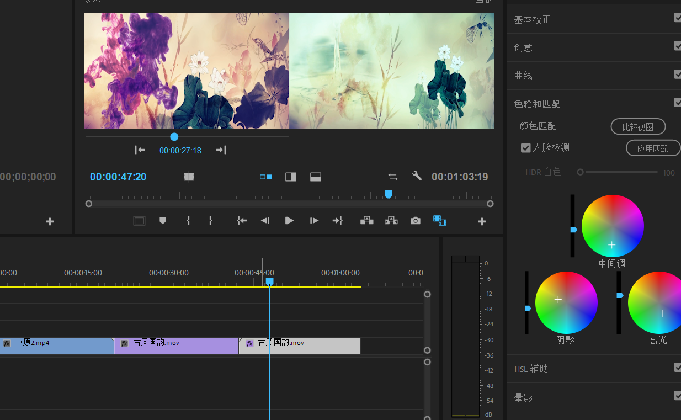
Task: Click fx badge on purple 古风国韵.mov clip
Action: click(125, 343)
